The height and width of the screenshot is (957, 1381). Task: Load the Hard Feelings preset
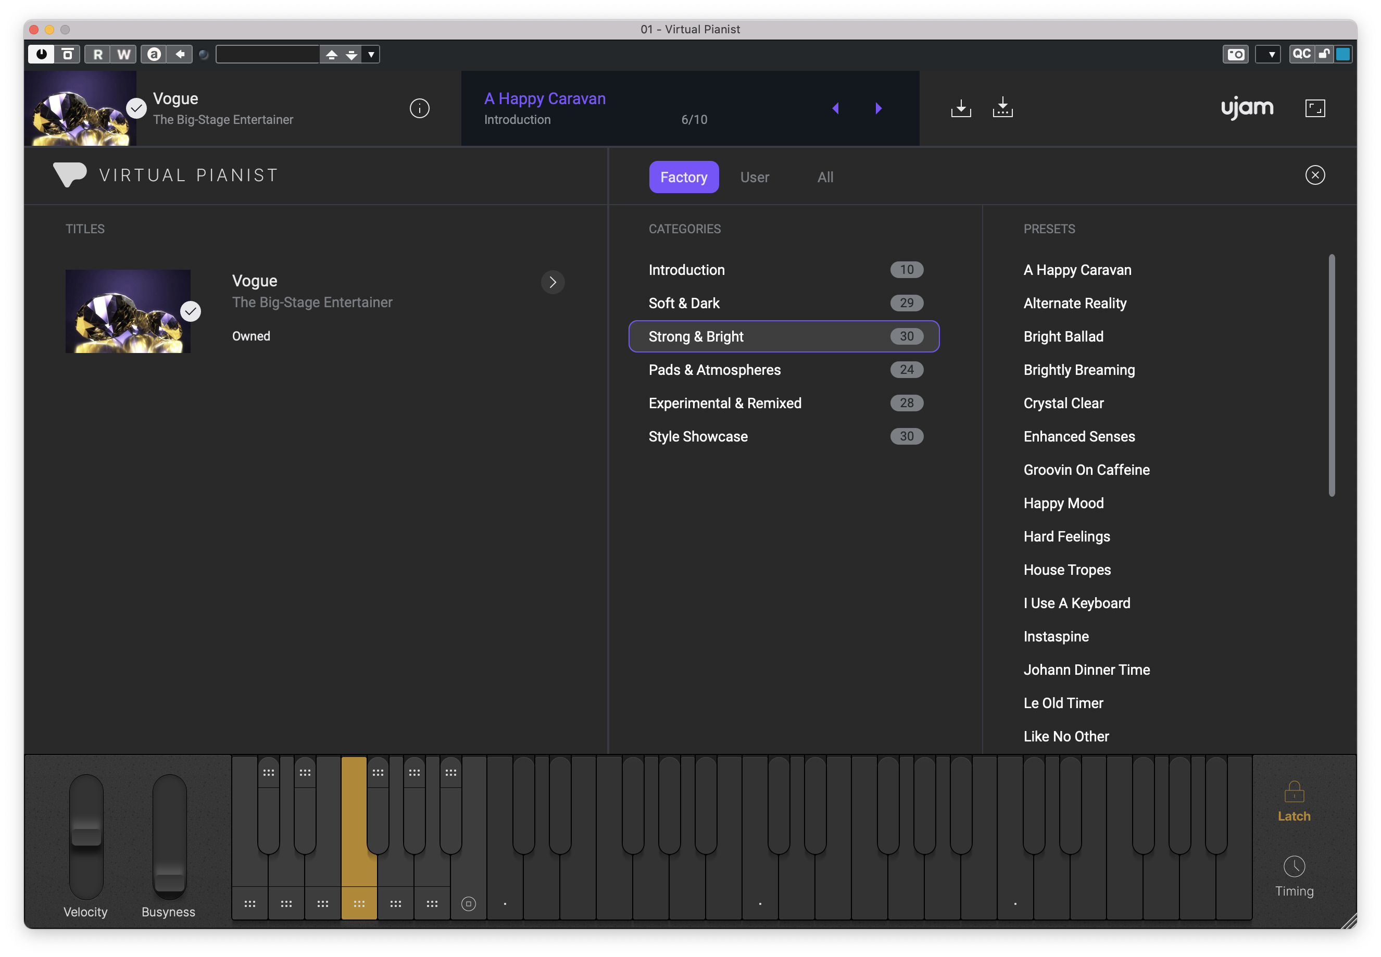(x=1066, y=536)
